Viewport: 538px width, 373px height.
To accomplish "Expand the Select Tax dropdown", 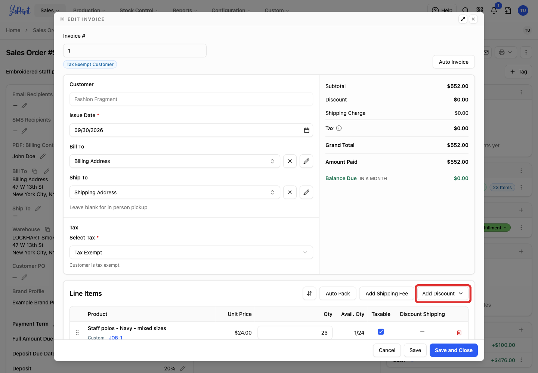I will click(191, 253).
